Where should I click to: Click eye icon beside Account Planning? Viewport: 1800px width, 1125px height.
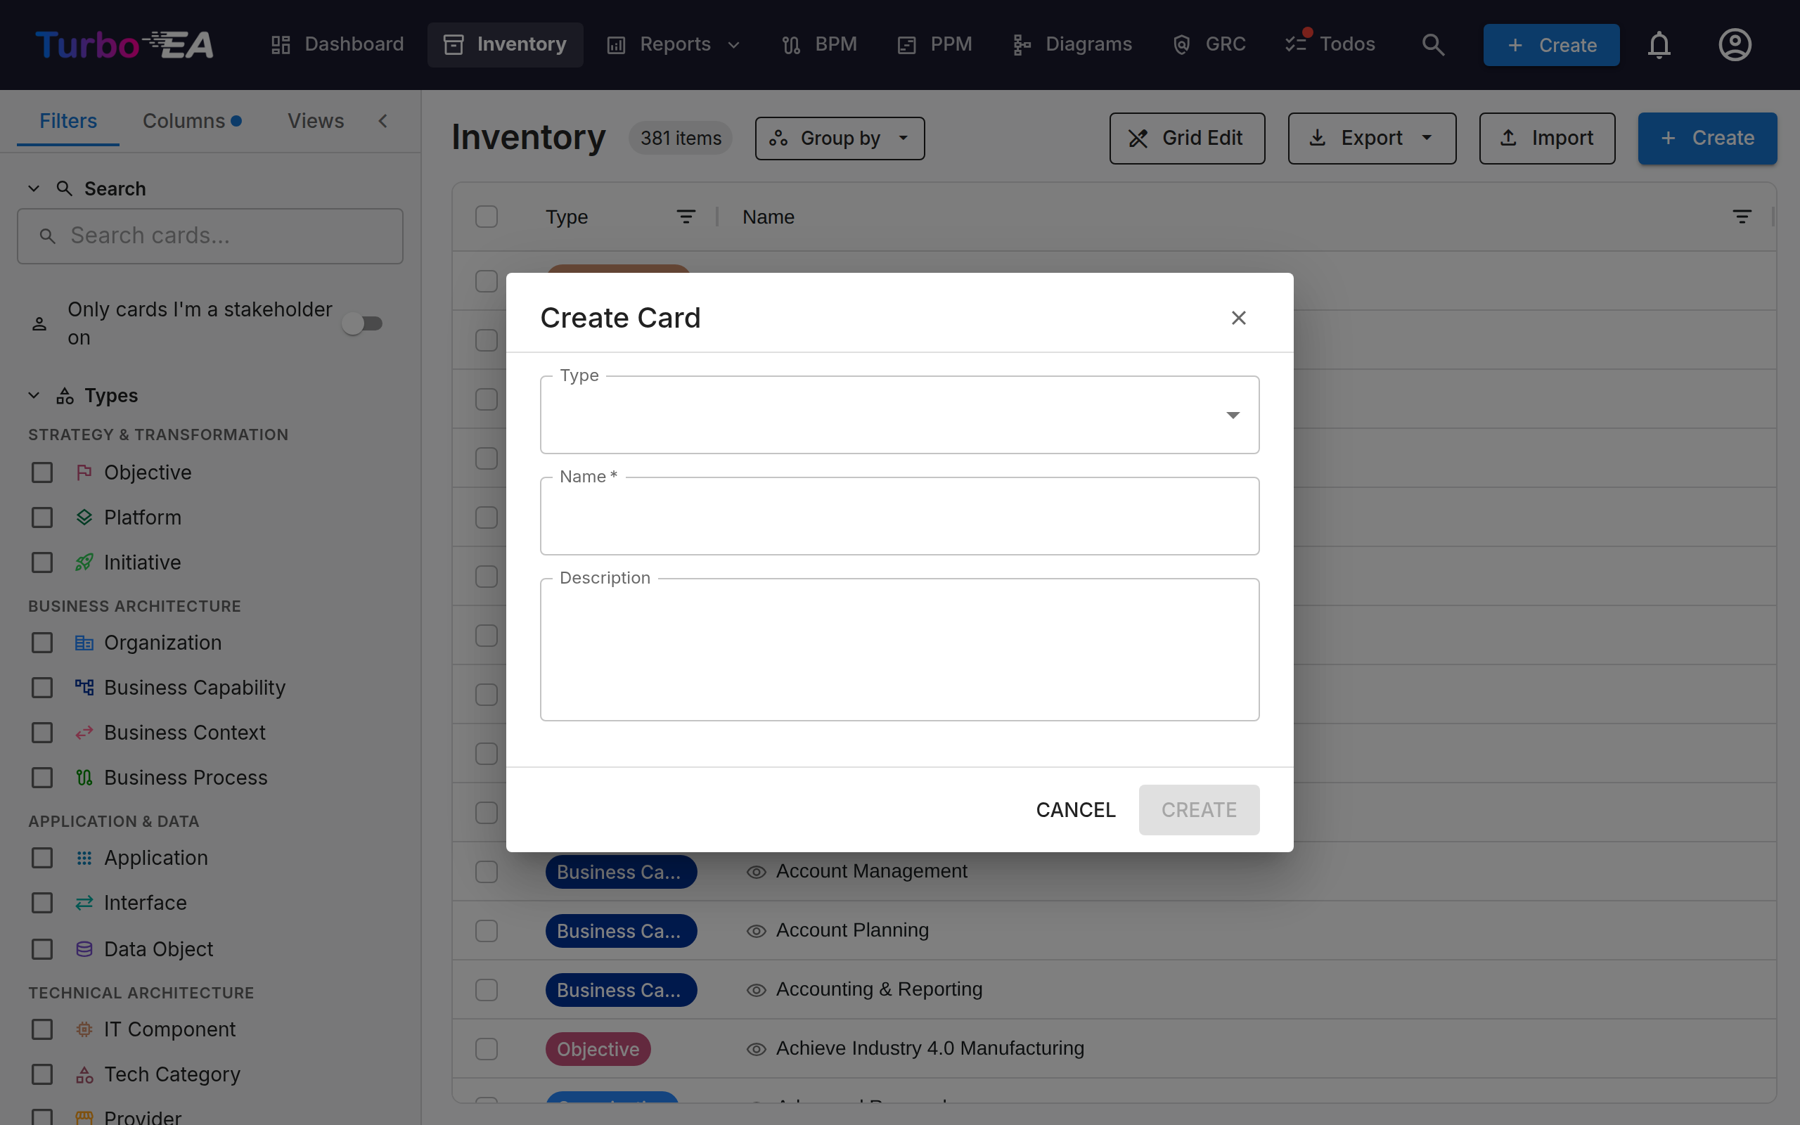[756, 931]
